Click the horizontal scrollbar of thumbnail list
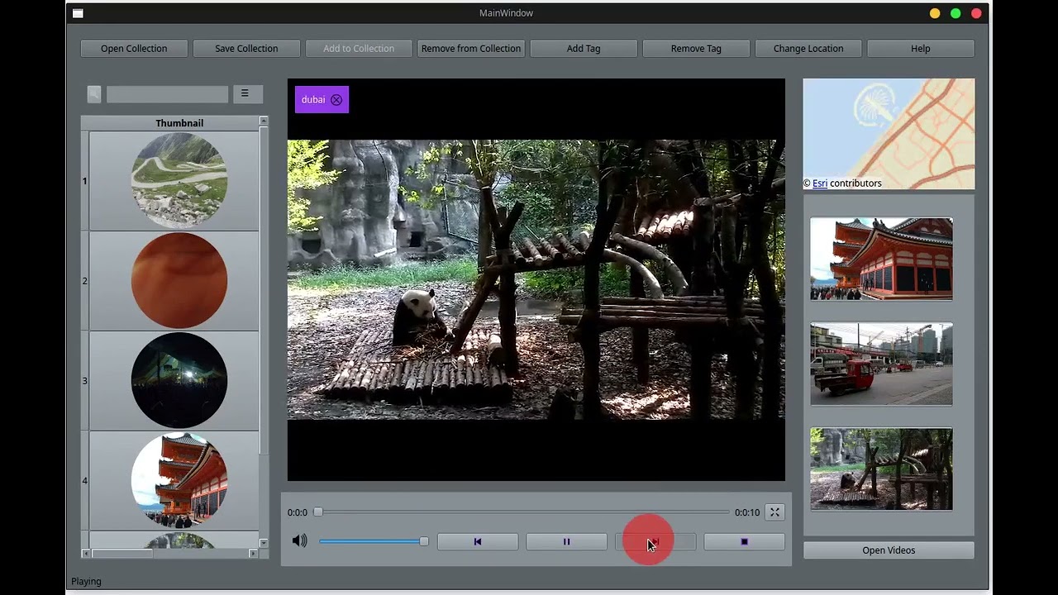 point(169,553)
